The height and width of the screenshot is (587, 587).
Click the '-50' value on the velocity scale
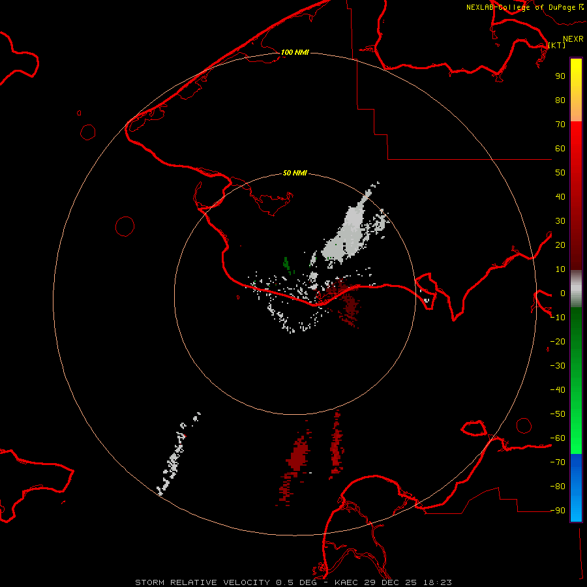point(558,414)
